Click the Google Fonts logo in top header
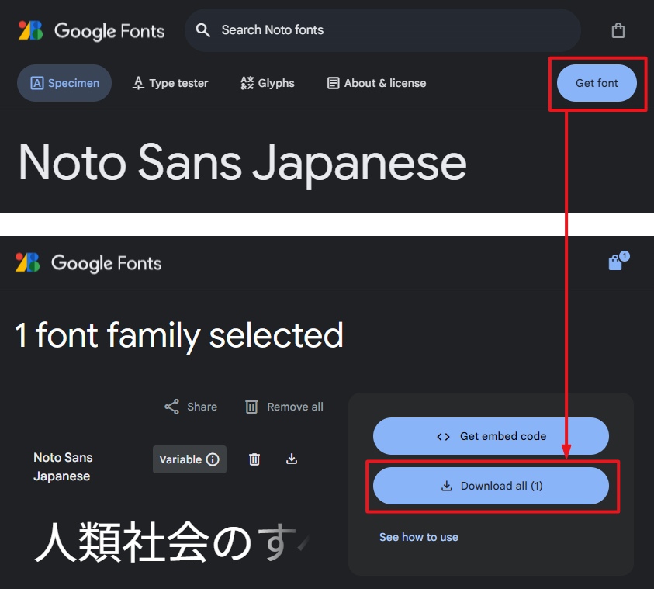The height and width of the screenshot is (589, 654). click(92, 31)
